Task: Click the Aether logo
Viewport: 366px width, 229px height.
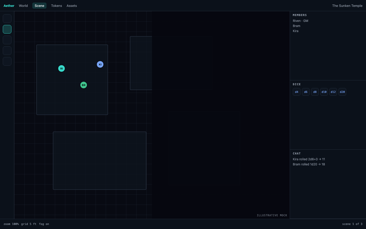Action: 9,6
